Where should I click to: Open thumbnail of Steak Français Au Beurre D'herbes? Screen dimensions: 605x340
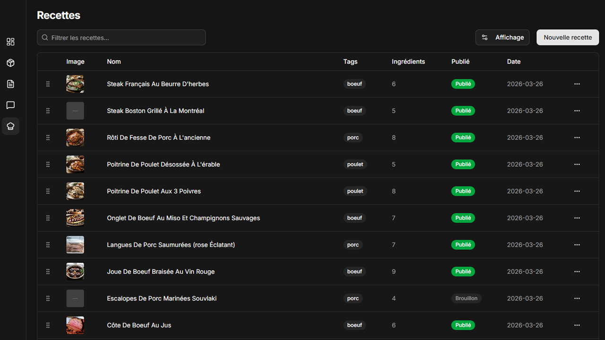(75, 84)
